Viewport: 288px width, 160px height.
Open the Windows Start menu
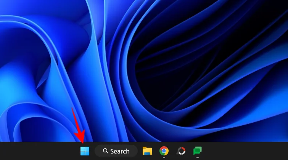pos(85,151)
